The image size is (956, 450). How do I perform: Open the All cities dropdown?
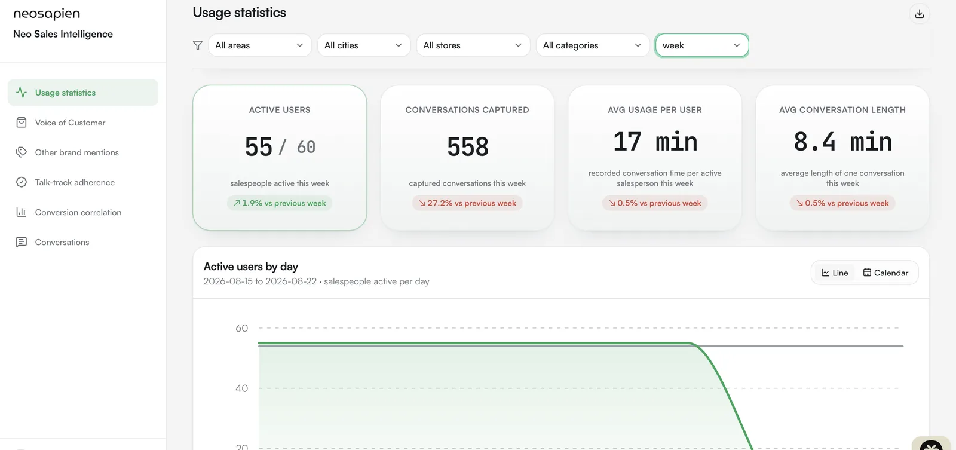point(364,45)
